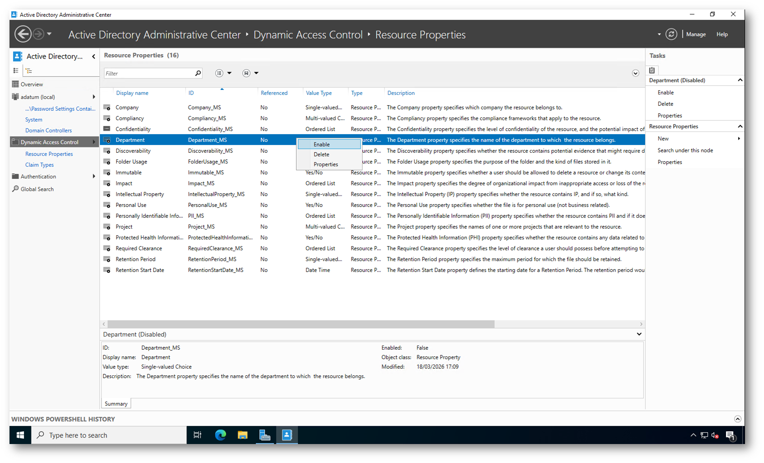Click the Server Manager taskbar icon
Viewport: 764px width, 463px height.
(x=265, y=435)
